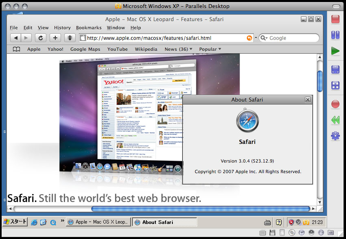Screen dimensions: 346x239
Task: Click the IME keyboard icon in taskbar
Action: point(268,222)
